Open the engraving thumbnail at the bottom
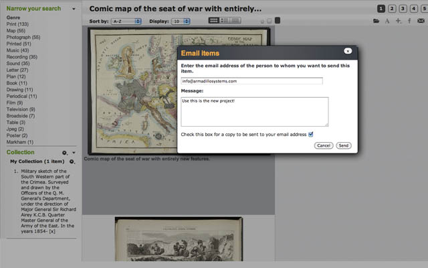 179,239
